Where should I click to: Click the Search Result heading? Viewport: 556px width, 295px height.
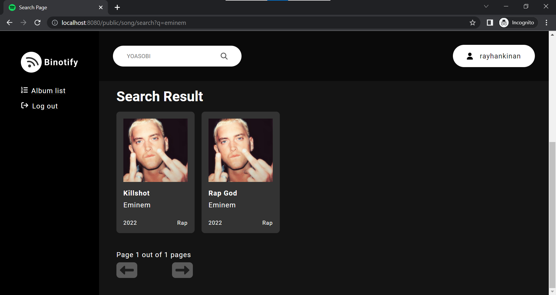click(160, 96)
